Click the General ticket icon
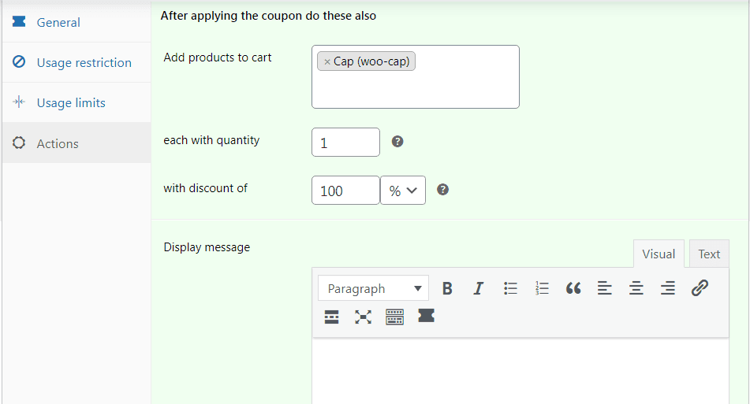The width and height of the screenshot is (750, 404). [x=19, y=21]
